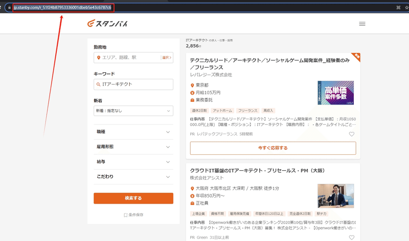Click the アットホーム tag
Screen dimensions: 409x241
pos(222,111)
